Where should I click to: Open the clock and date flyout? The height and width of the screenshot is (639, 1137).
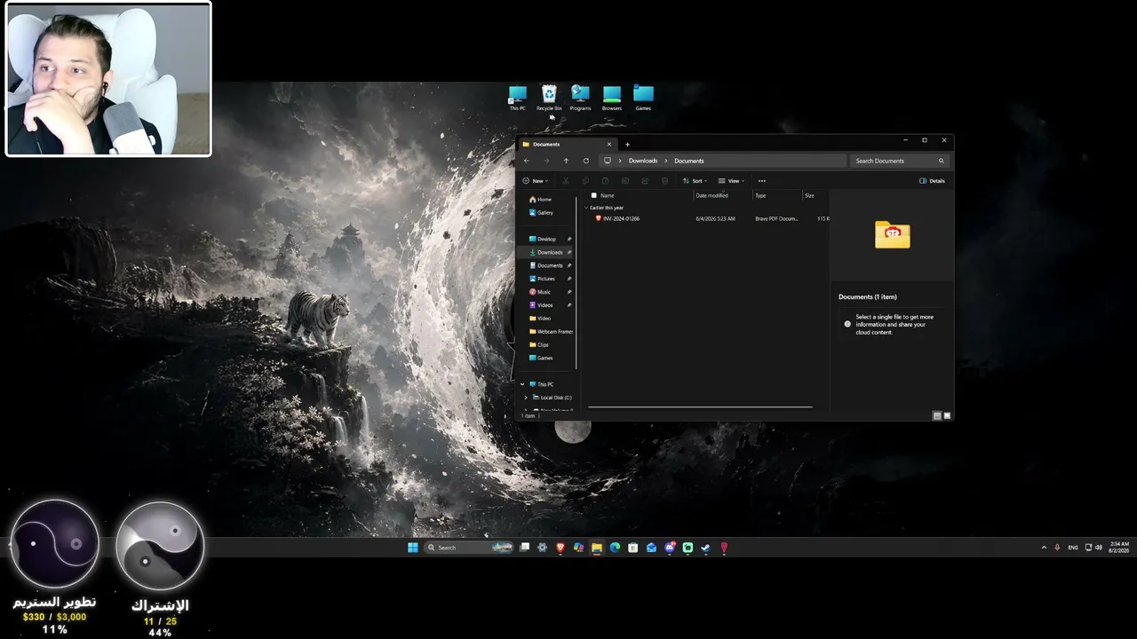click(x=1118, y=548)
